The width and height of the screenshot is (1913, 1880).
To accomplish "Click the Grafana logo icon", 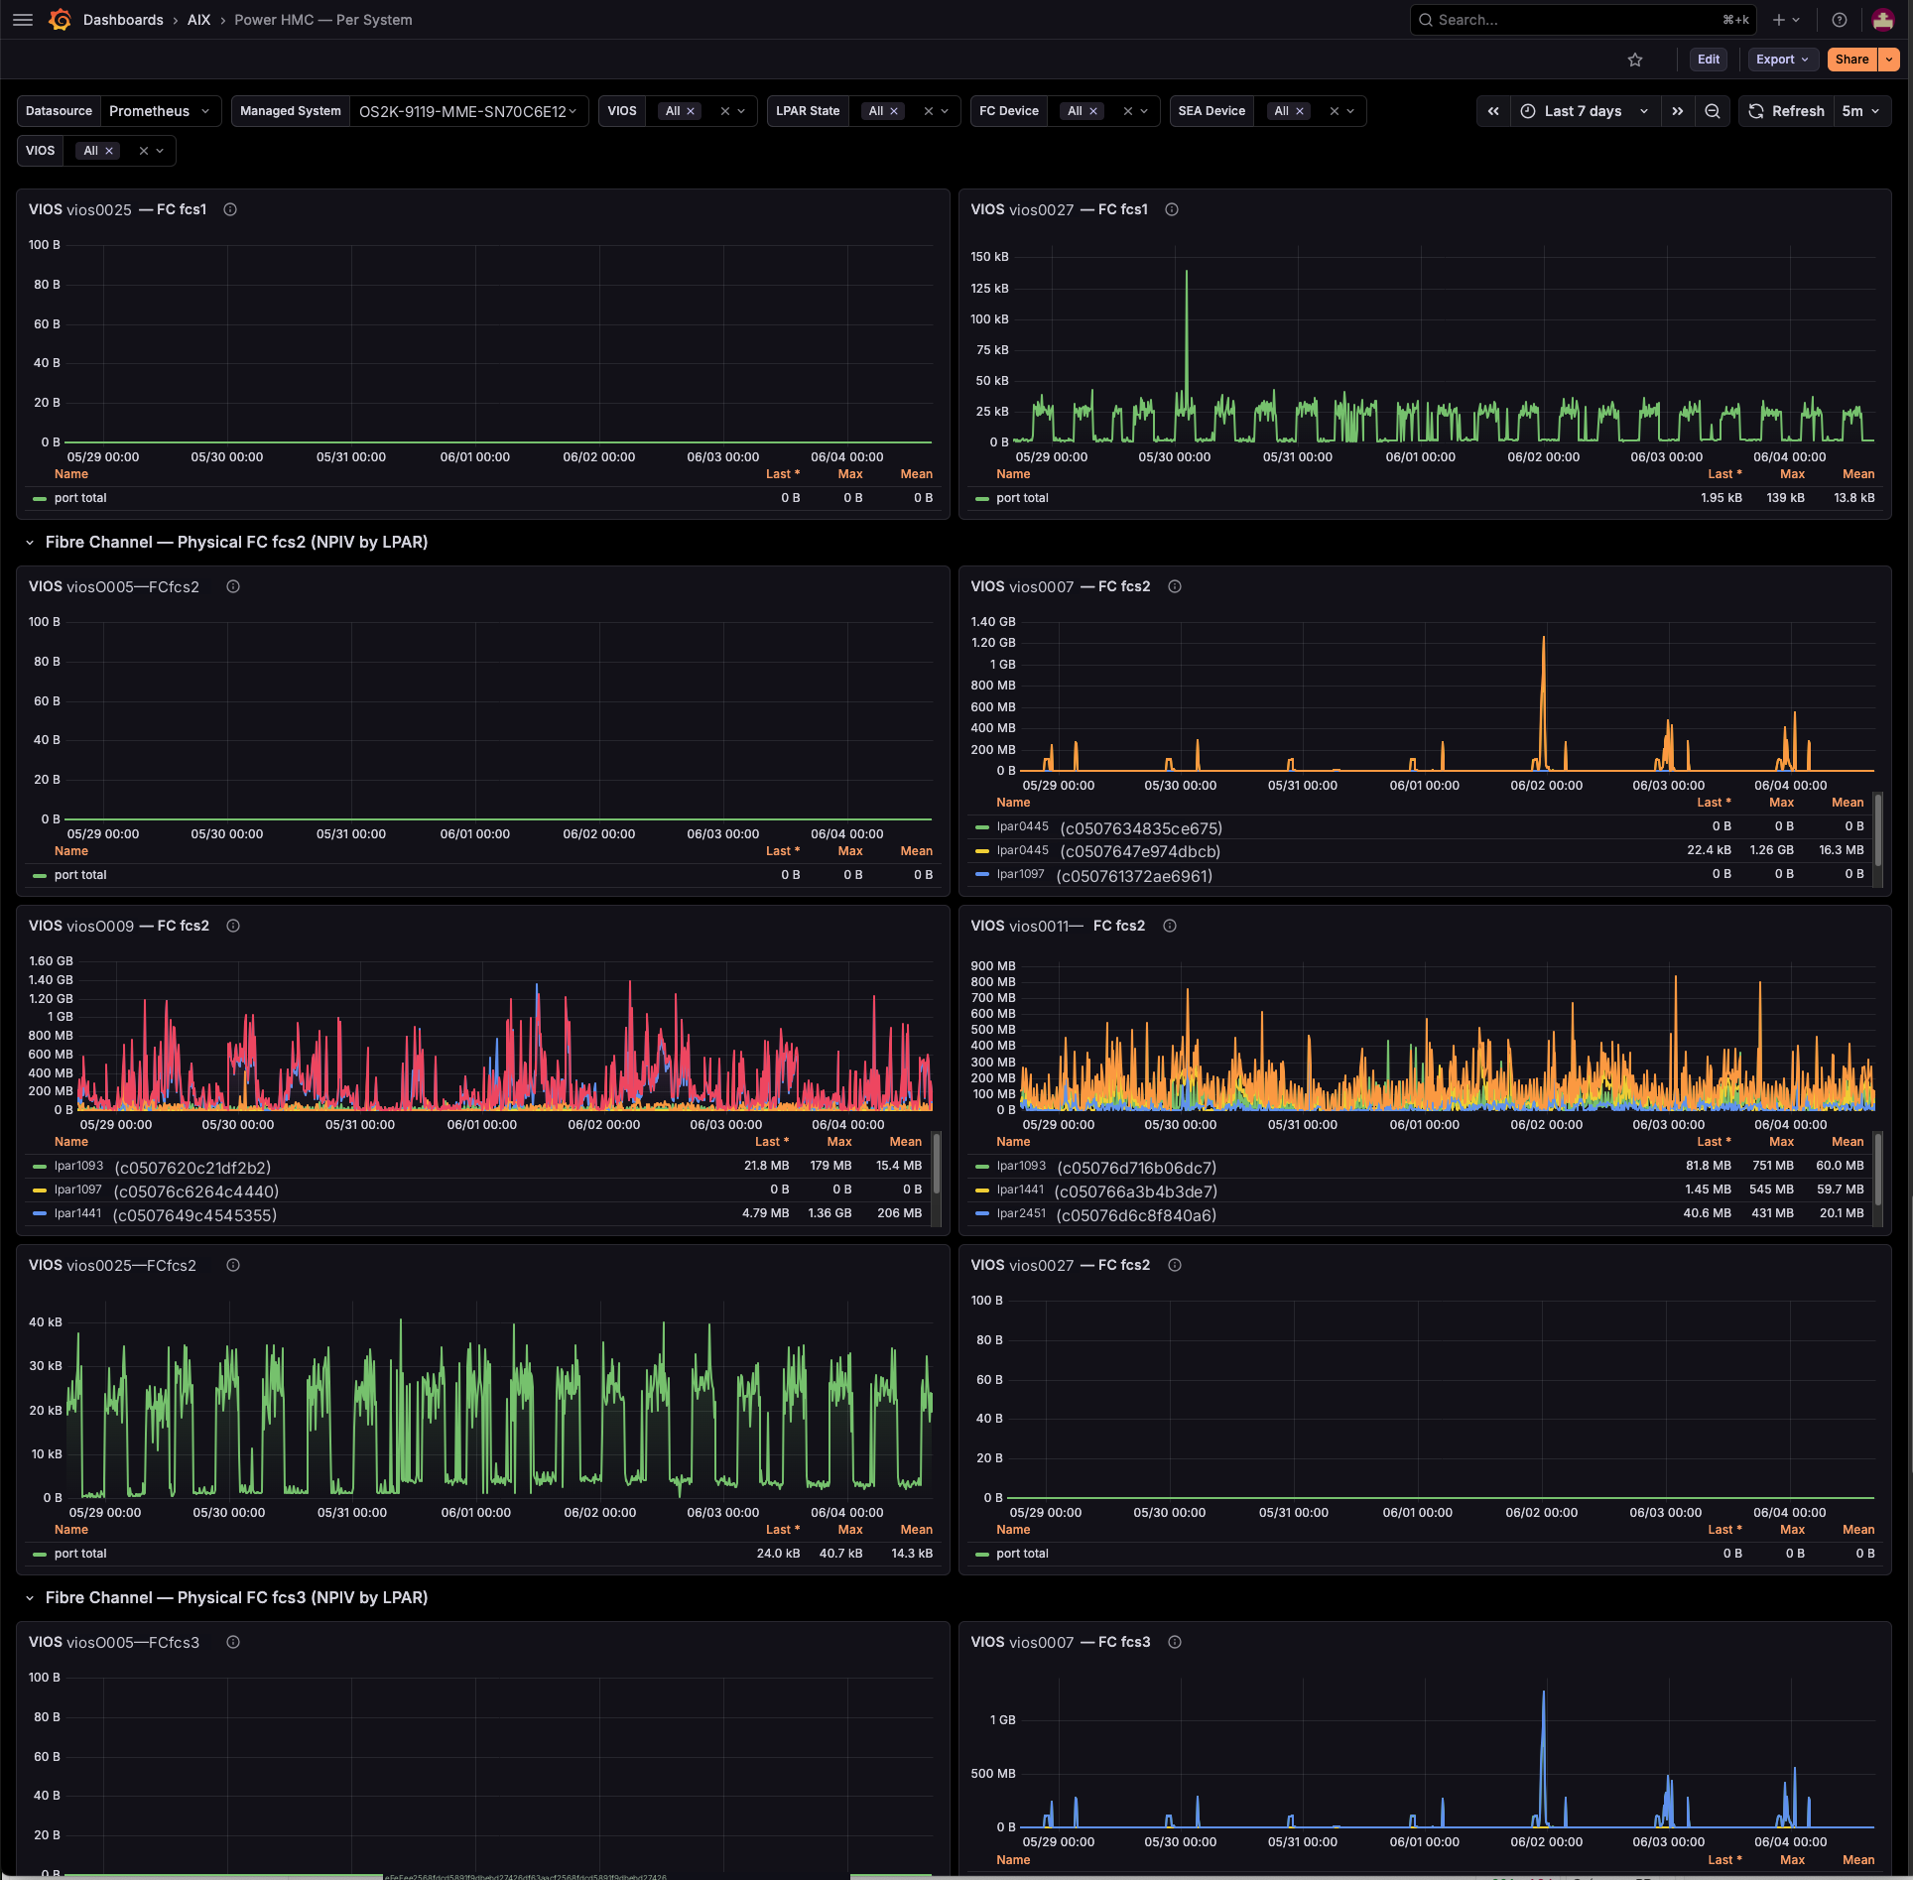I will [x=60, y=20].
